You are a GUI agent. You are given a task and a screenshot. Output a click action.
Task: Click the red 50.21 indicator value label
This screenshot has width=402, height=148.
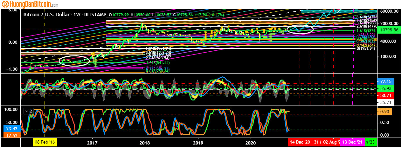pyautogui.click(x=386, y=95)
